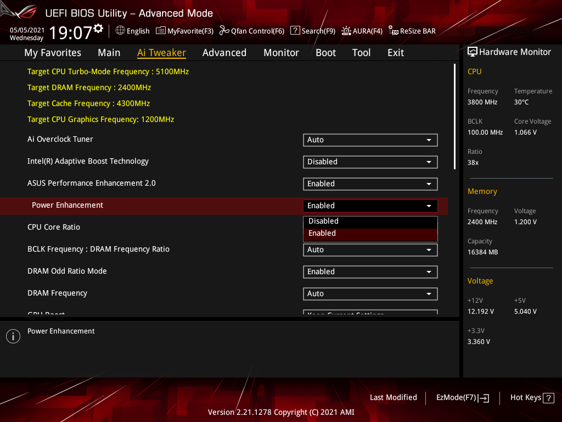Click the Version 2.21.1278 copyright text
This screenshot has height=422, width=562.
click(281, 412)
